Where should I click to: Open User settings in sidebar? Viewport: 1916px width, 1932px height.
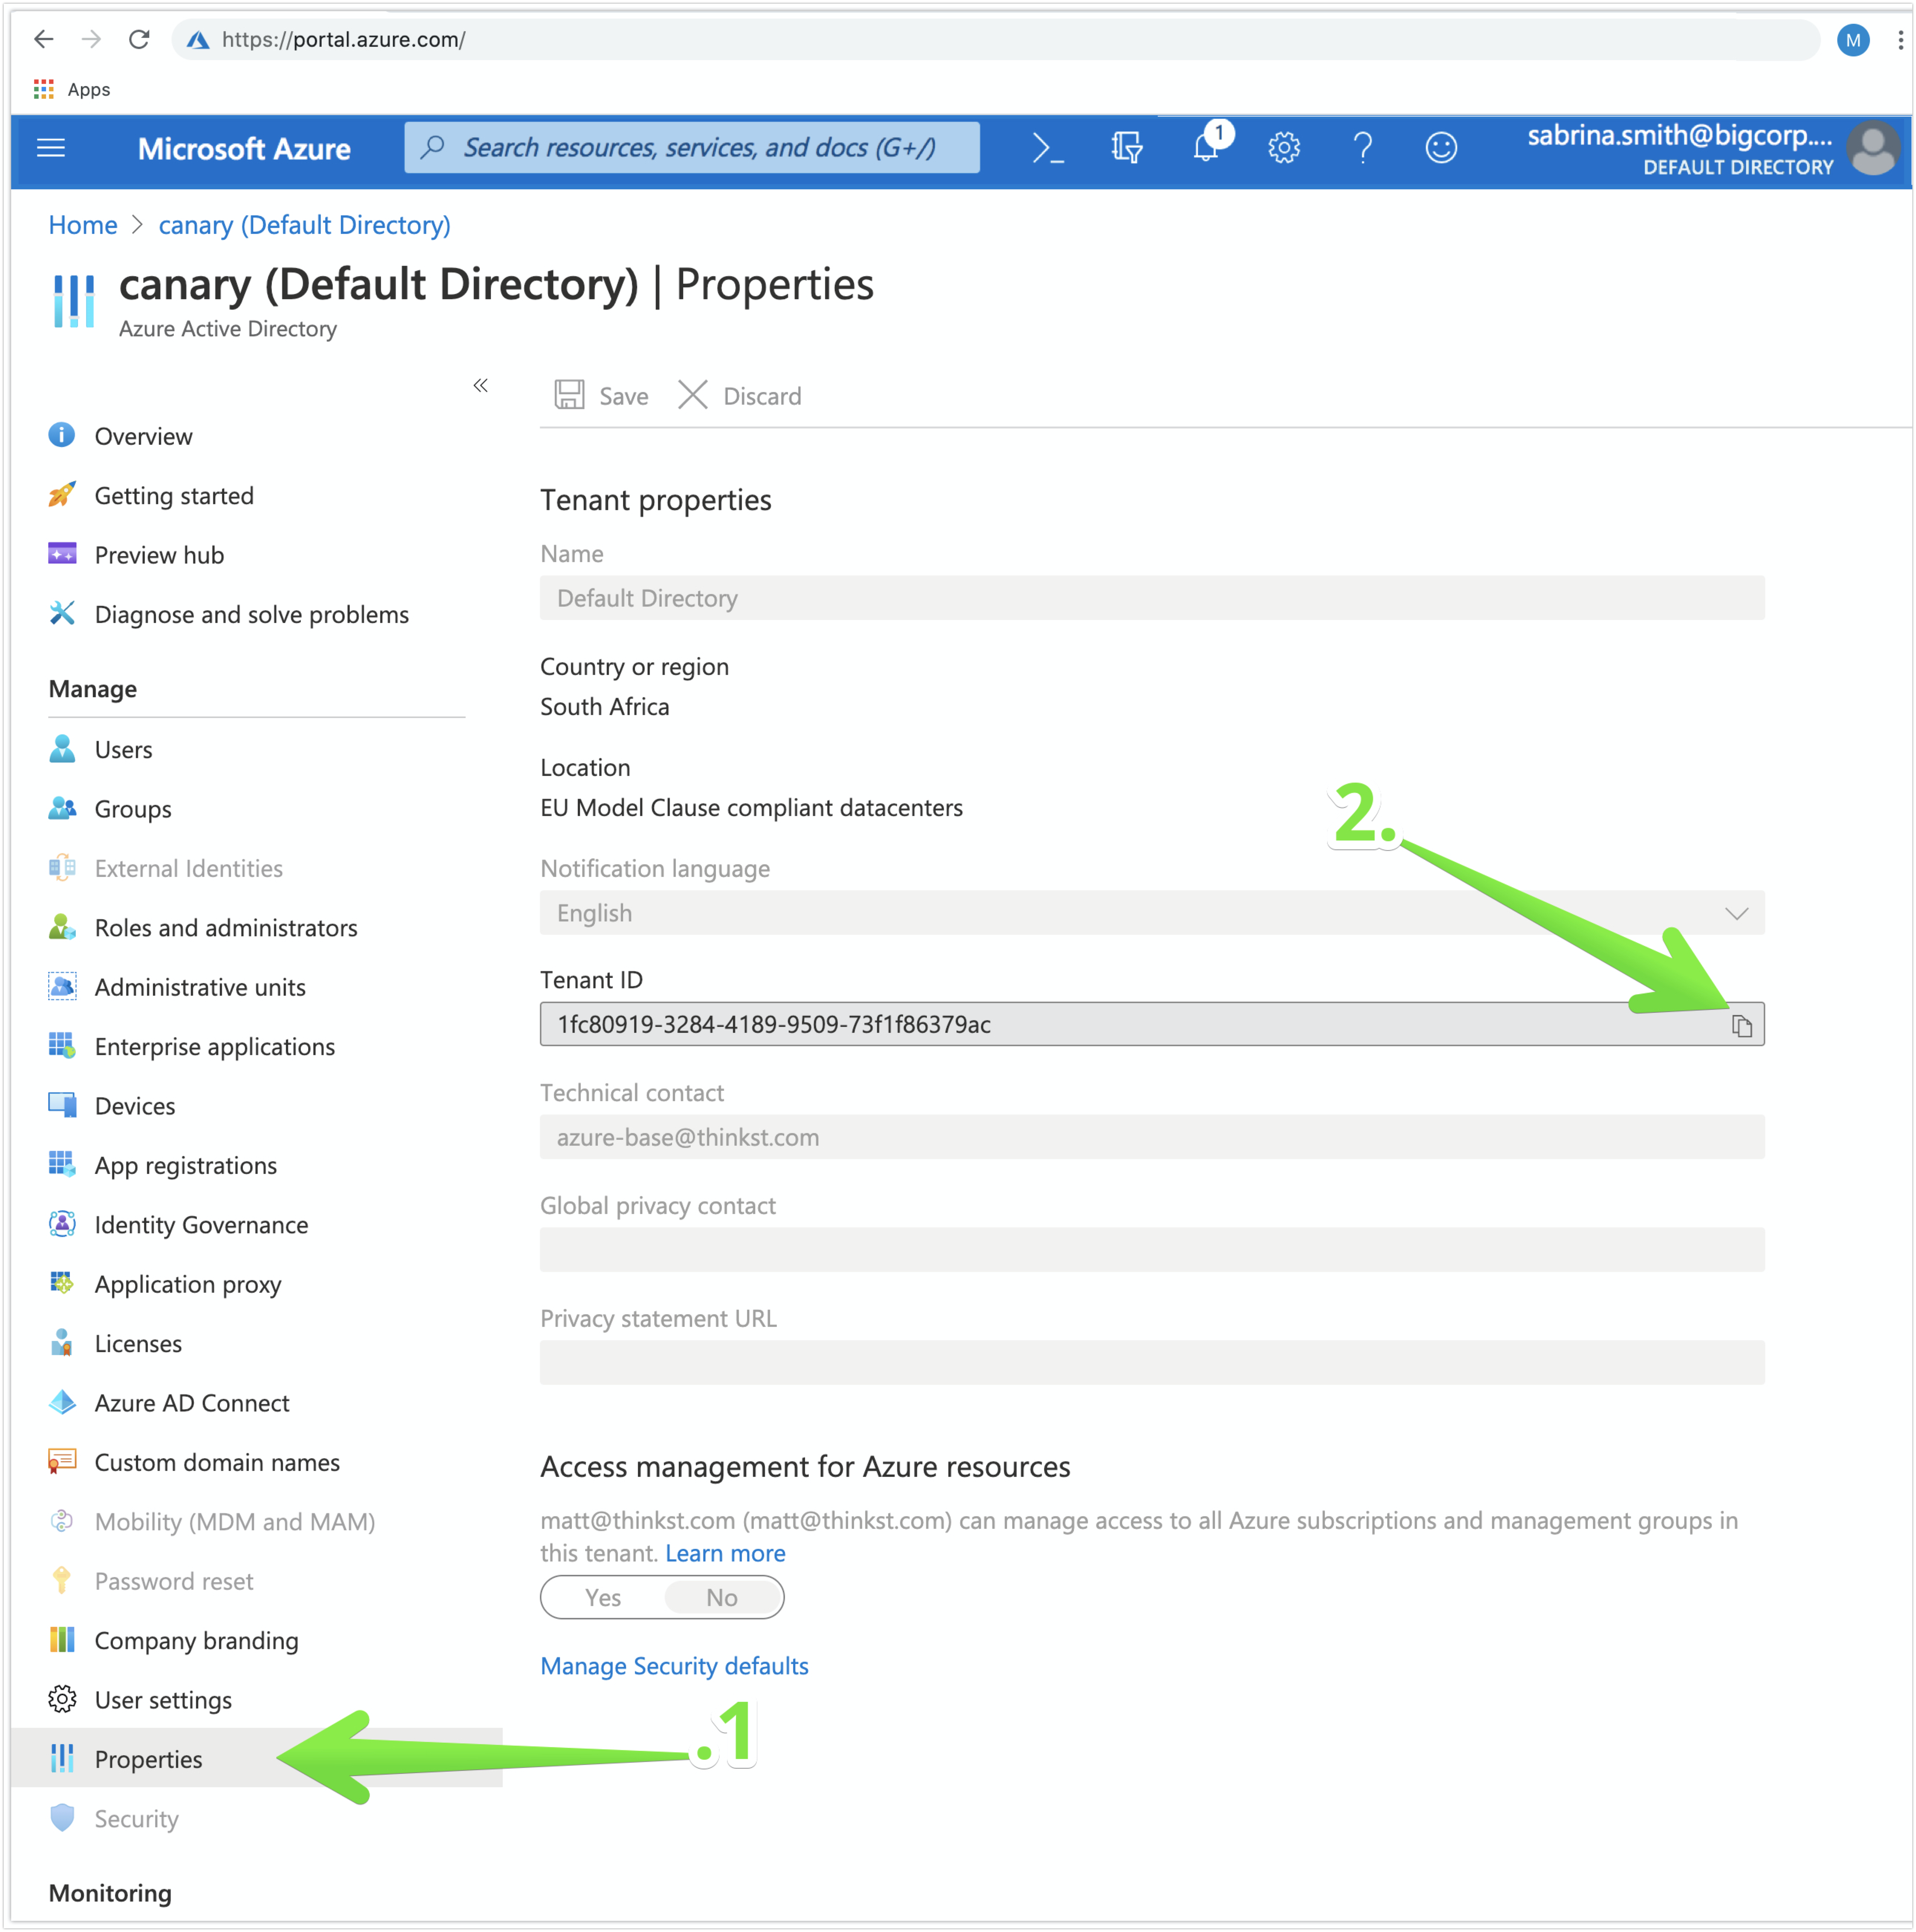coord(163,1700)
